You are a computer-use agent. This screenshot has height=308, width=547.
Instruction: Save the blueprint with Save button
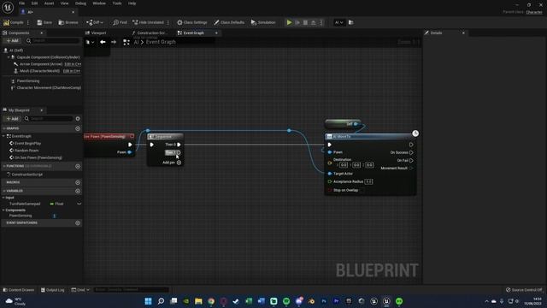click(x=44, y=22)
